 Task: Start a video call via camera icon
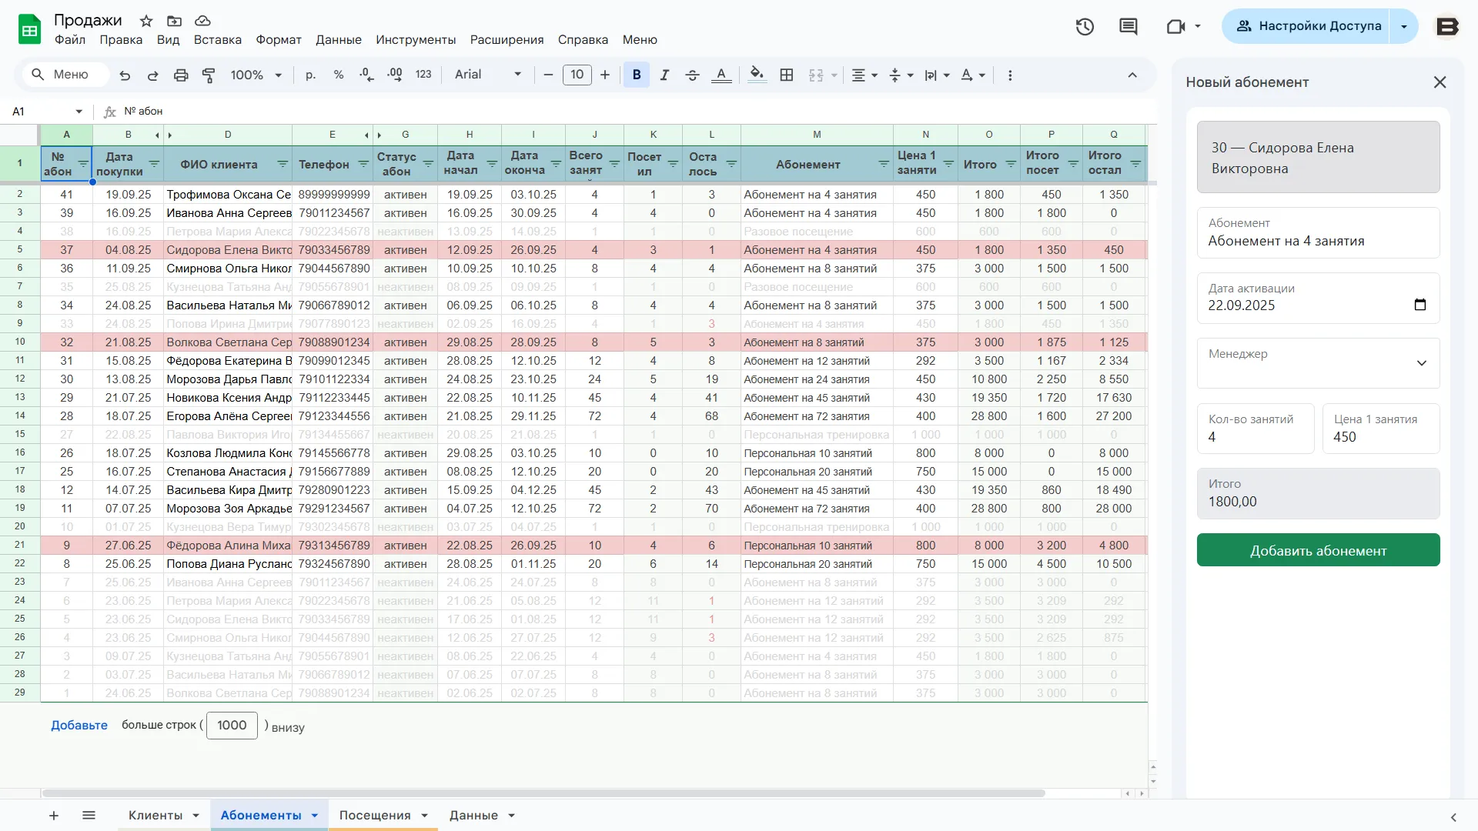tap(1175, 27)
